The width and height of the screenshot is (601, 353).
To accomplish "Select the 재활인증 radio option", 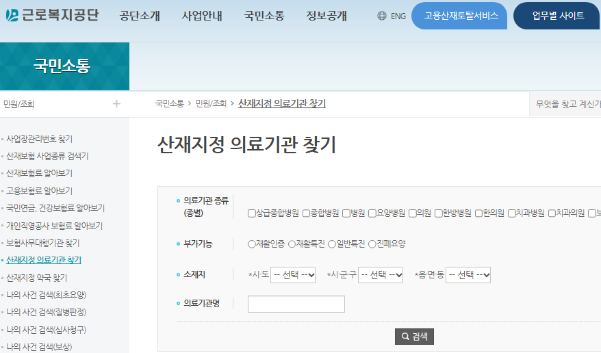I will coord(252,244).
